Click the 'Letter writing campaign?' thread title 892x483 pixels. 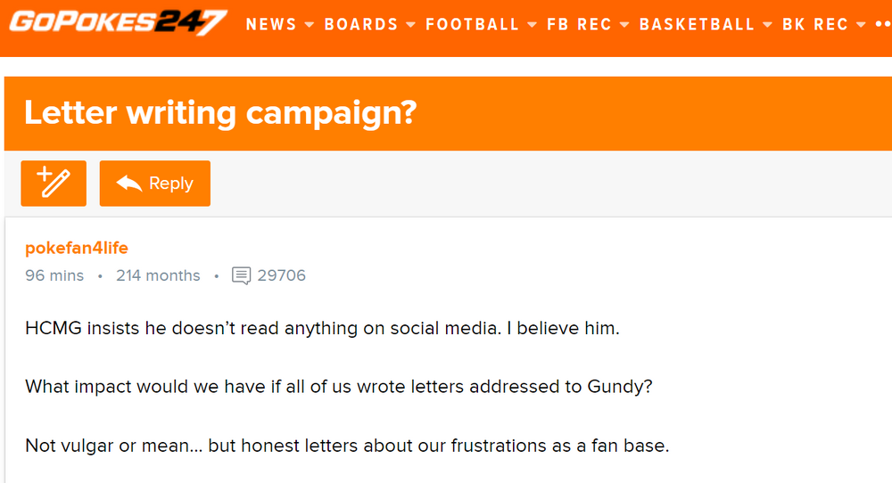pos(220,113)
